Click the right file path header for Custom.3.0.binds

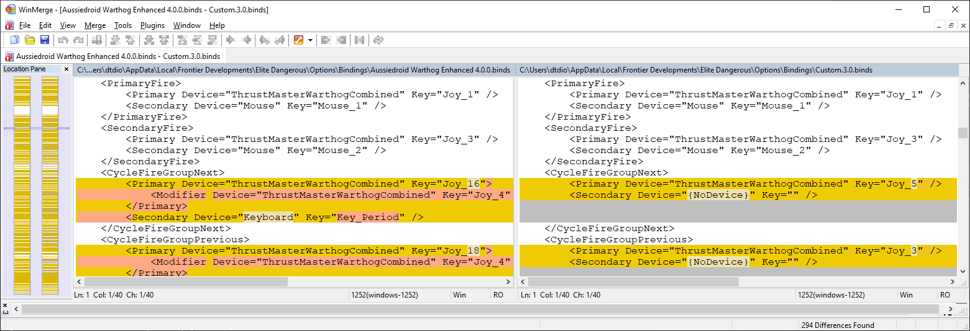point(743,70)
